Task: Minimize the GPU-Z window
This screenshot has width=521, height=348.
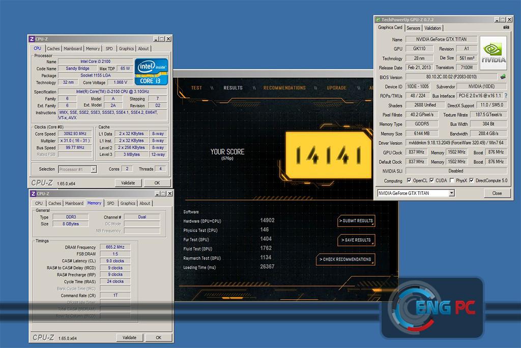Action: (x=497, y=20)
